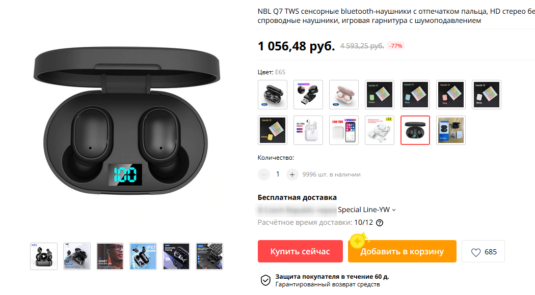Select the i9S TWS white earbuds variant
The width and height of the screenshot is (535, 295).
tap(308, 130)
